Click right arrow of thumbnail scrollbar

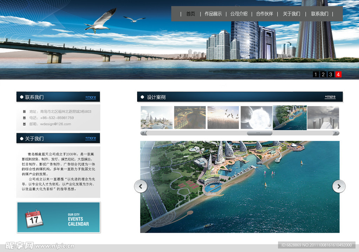point(336,133)
